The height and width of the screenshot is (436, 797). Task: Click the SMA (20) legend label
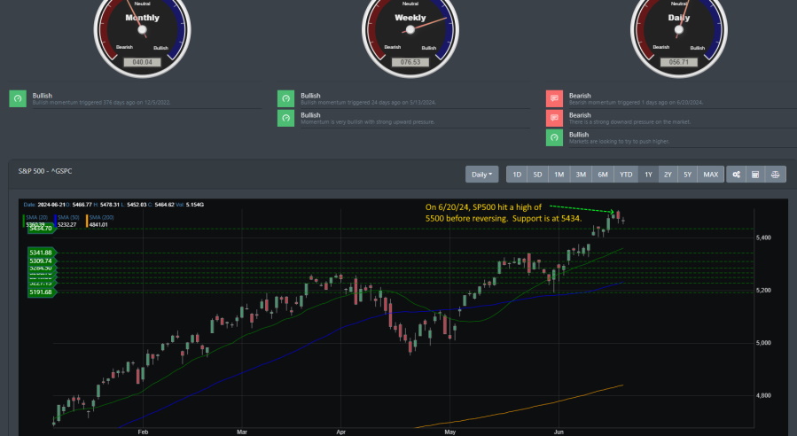click(36, 217)
